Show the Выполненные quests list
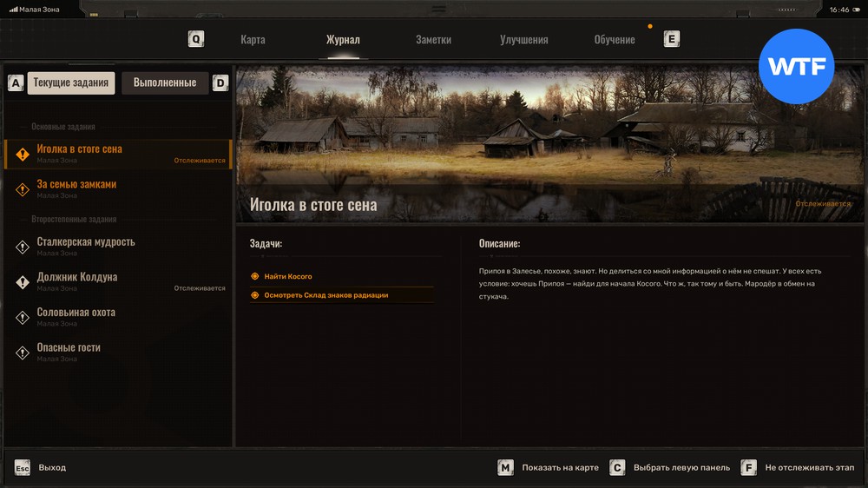 point(164,83)
